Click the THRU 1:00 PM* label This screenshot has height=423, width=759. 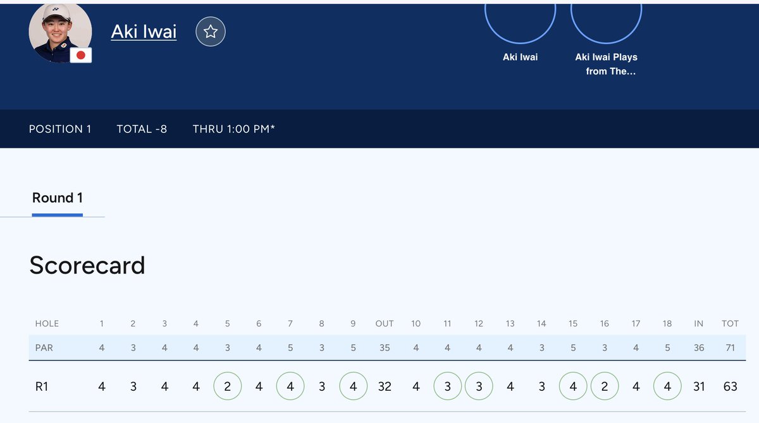234,129
